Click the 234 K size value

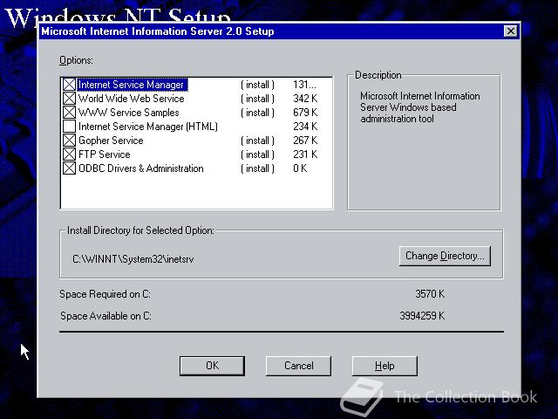[305, 127]
